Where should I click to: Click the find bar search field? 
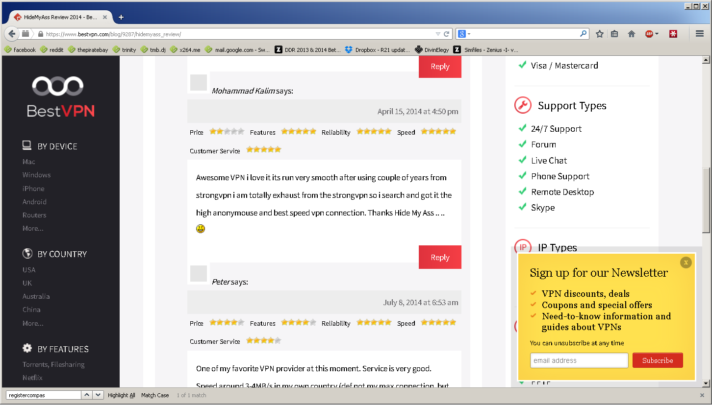[x=43, y=395]
